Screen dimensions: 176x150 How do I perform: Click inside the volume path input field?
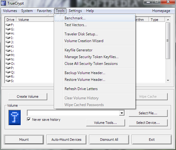coord(73,113)
